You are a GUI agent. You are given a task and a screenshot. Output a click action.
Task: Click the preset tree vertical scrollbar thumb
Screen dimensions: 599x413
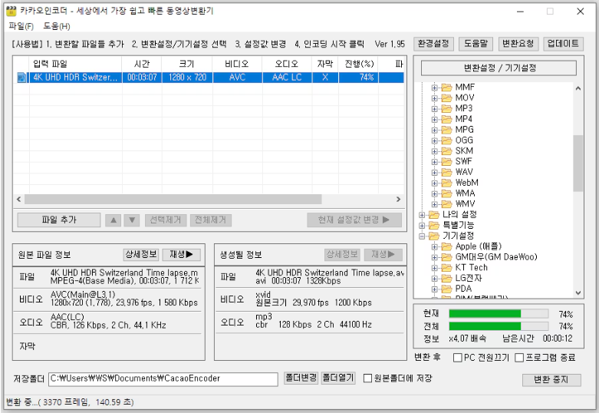578,164
